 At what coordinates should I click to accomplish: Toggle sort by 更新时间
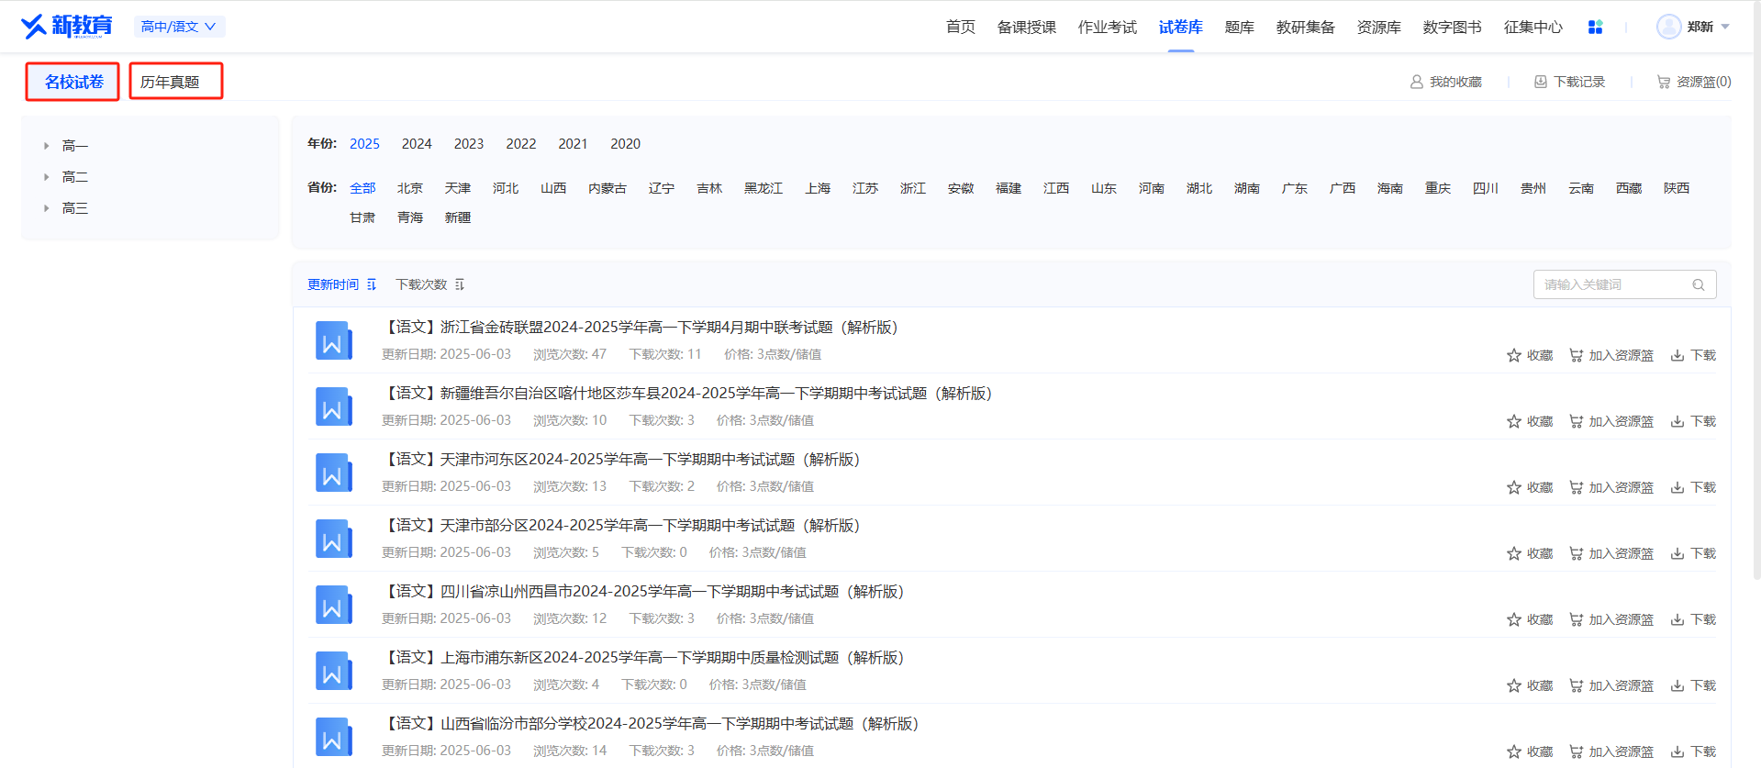[x=341, y=284]
